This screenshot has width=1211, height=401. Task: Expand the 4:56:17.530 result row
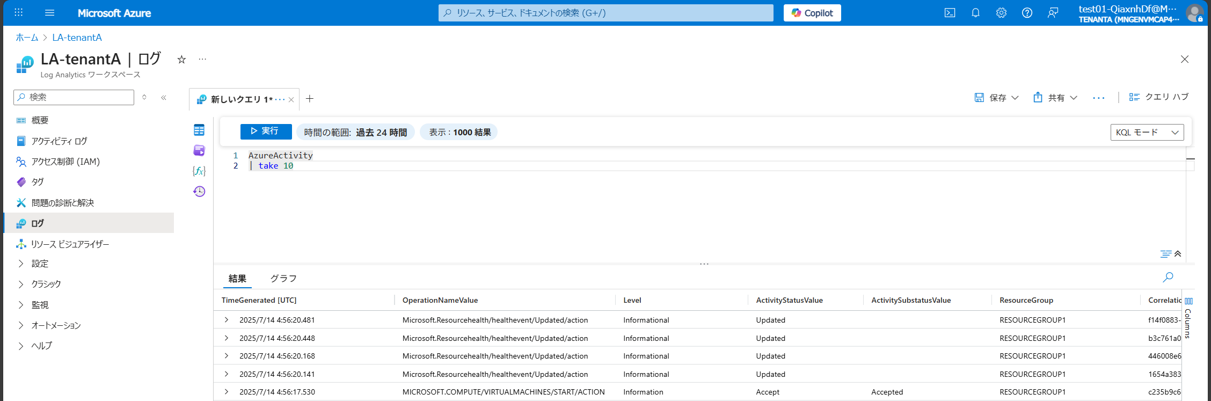(x=227, y=392)
